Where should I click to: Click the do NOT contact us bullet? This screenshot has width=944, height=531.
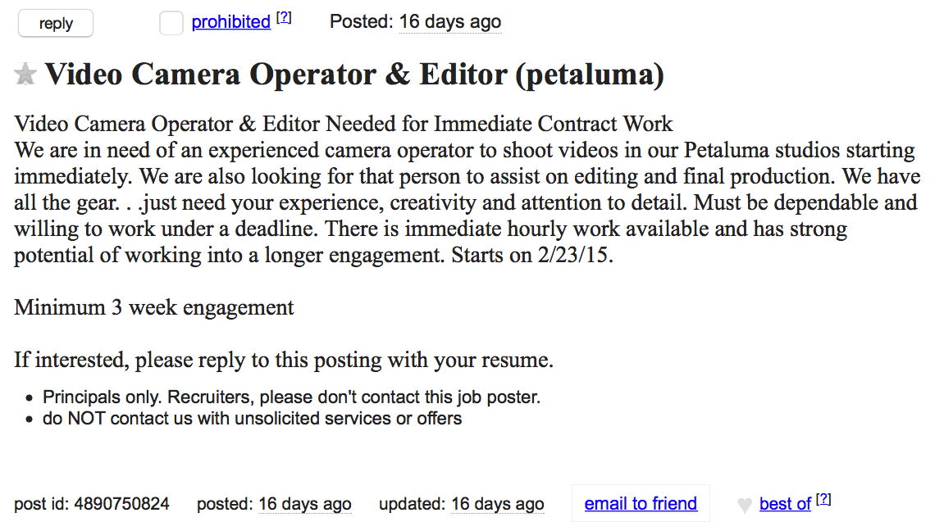pos(253,419)
